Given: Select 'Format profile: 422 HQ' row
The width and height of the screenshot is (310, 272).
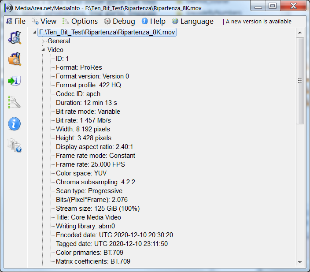Looking at the screenshot, I should 89,85.
